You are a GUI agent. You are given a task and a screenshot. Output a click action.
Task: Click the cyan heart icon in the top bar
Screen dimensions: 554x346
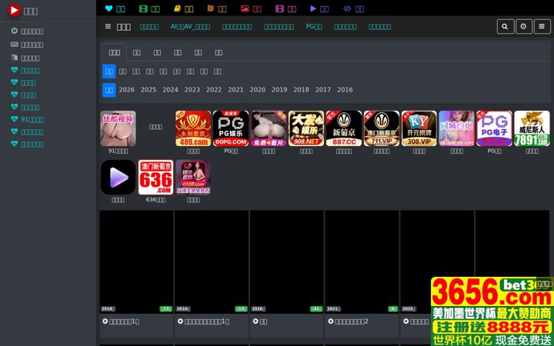click(x=108, y=8)
